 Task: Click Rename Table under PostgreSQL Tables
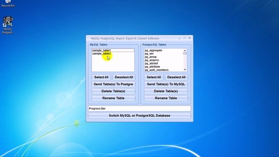coord(166,98)
